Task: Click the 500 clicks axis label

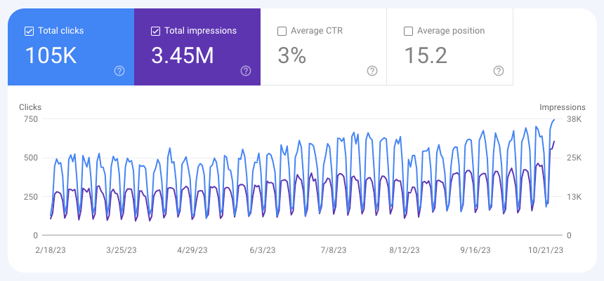Action: point(31,158)
